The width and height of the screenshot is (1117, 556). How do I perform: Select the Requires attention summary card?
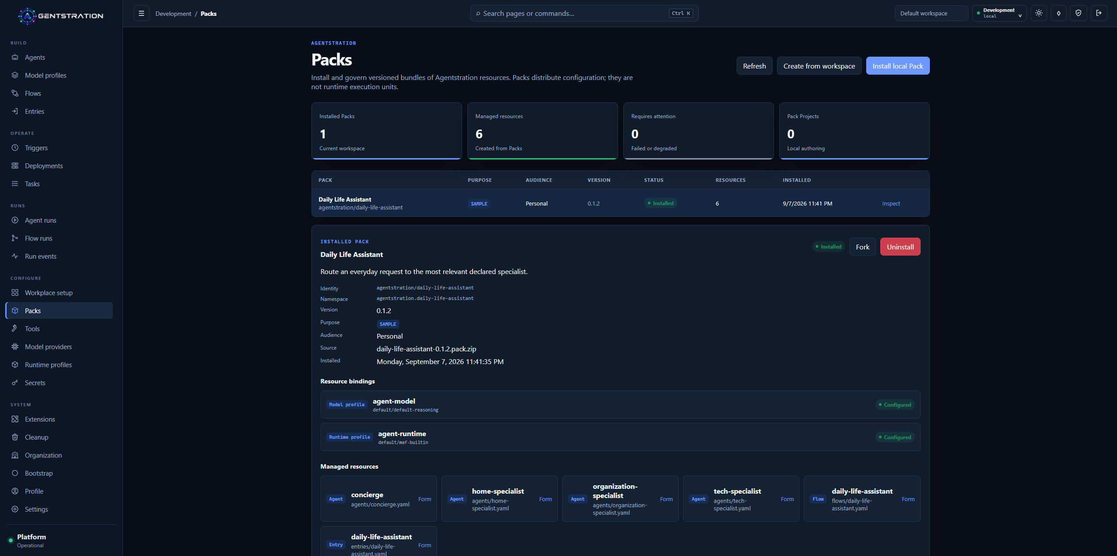(x=698, y=131)
